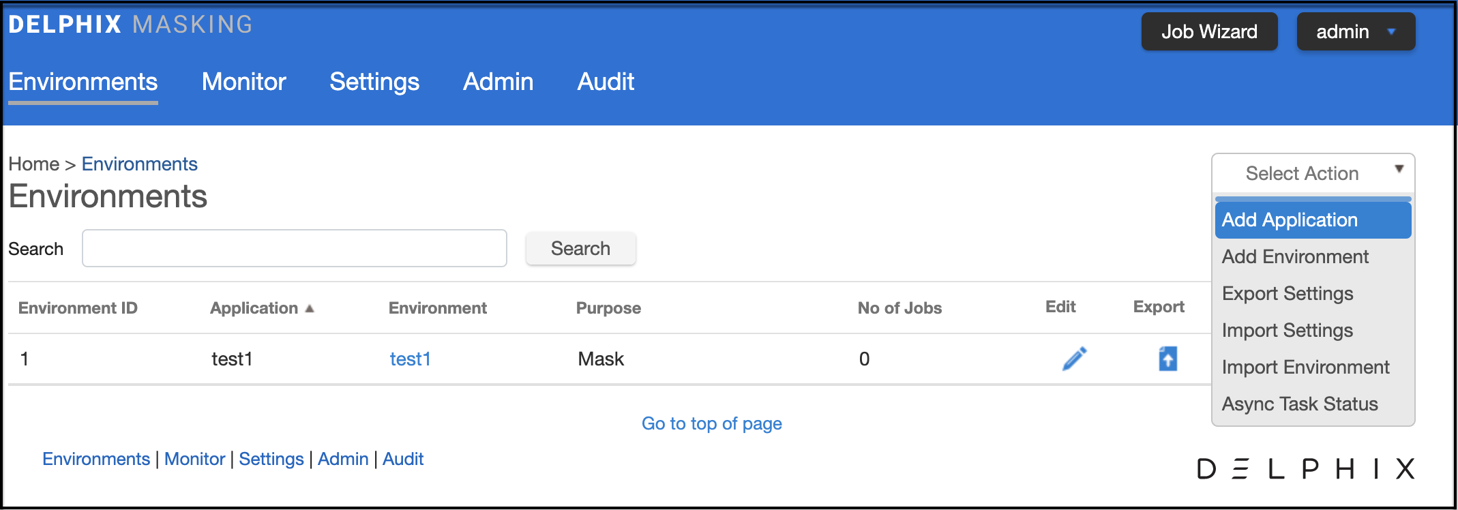This screenshot has height=510, width=1458.
Task: Switch to the Monitor tab in header
Action: pyautogui.click(x=243, y=82)
